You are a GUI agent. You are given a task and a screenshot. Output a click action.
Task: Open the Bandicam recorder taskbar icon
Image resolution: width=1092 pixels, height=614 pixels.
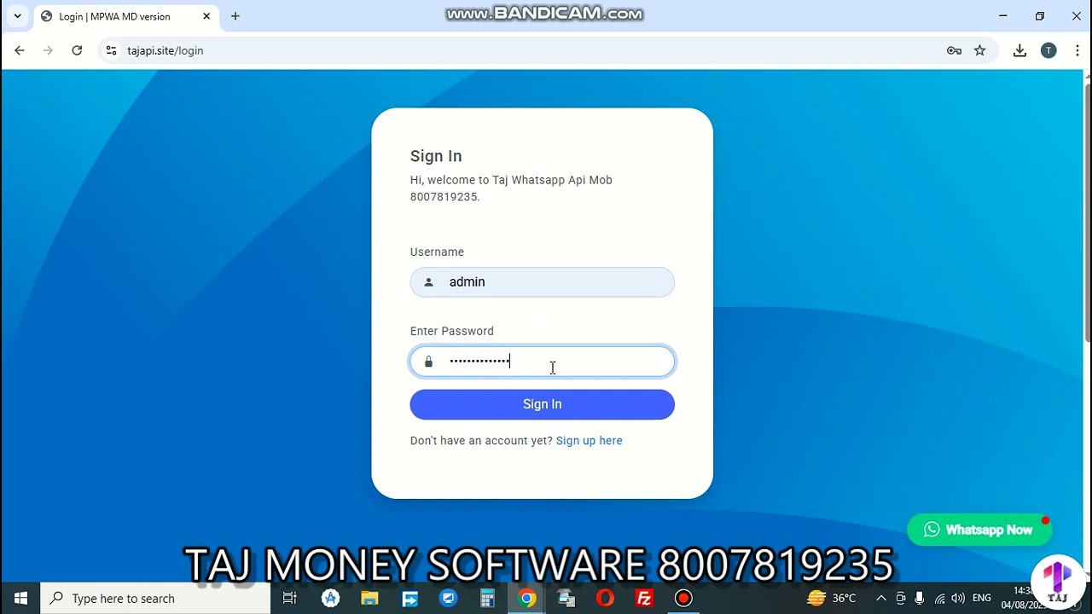coord(683,599)
